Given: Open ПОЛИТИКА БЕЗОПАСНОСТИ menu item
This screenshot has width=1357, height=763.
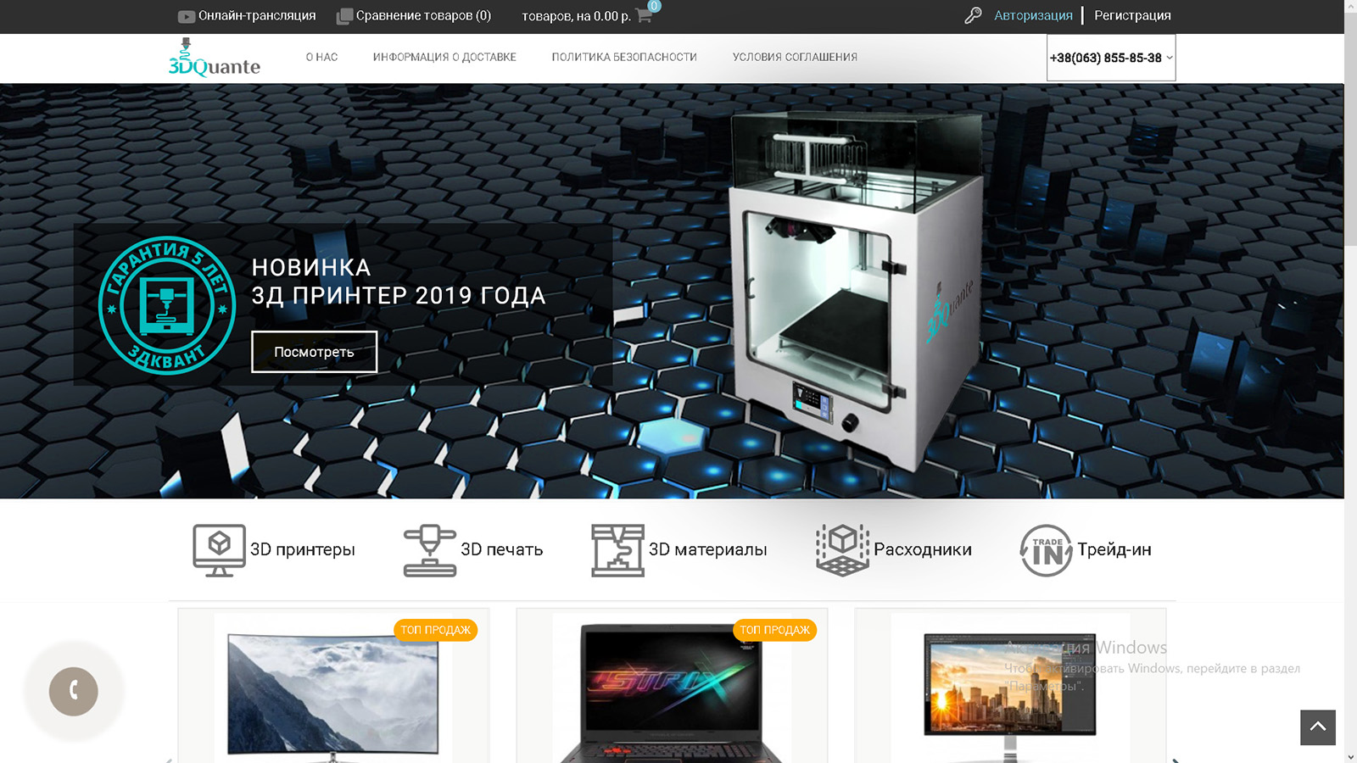Looking at the screenshot, I should pyautogui.click(x=624, y=57).
